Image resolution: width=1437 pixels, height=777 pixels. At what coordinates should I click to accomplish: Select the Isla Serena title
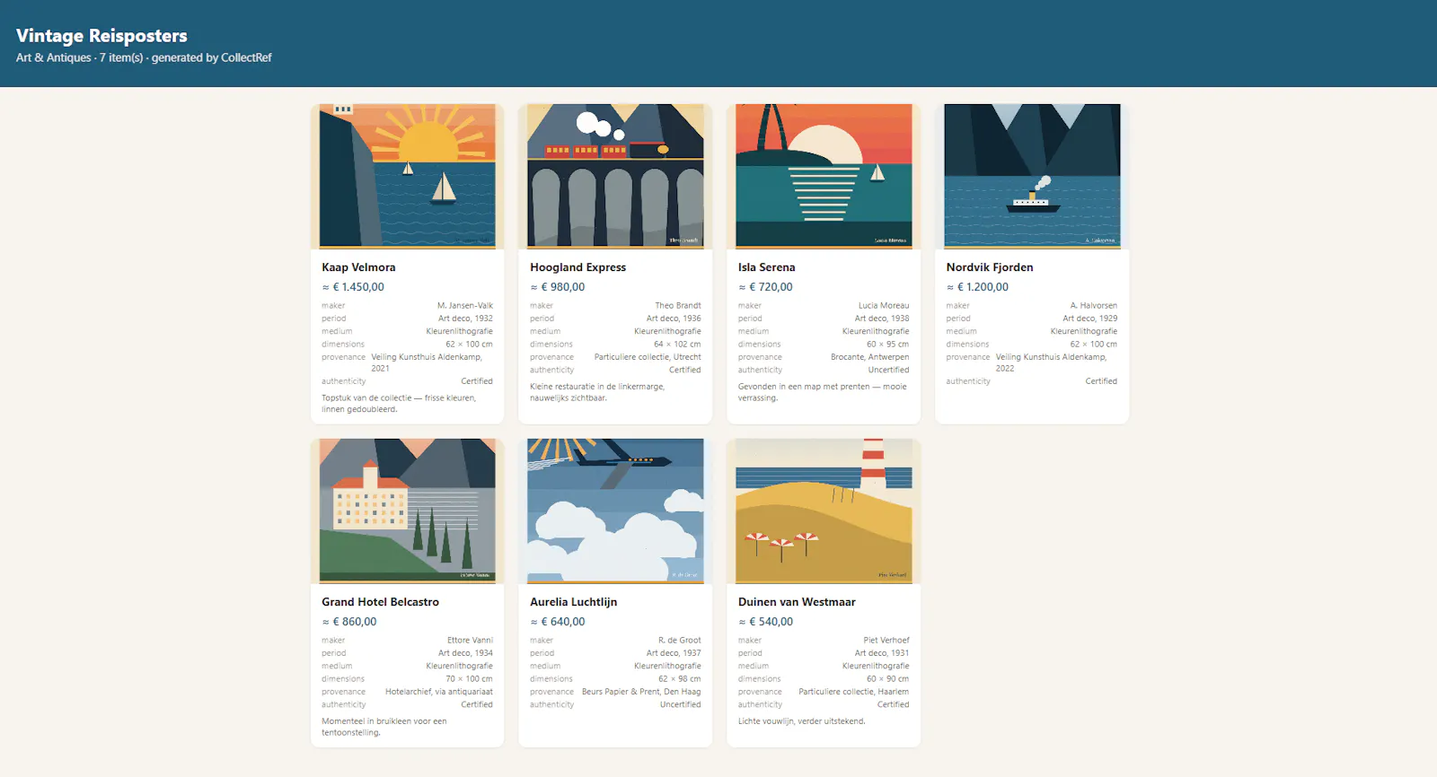766,267
